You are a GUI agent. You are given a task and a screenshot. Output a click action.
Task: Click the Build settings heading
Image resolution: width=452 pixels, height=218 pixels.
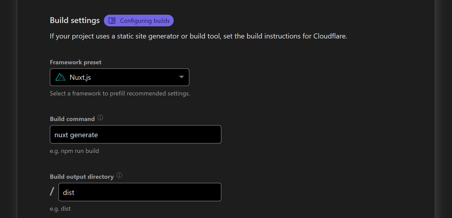point(75,20)
